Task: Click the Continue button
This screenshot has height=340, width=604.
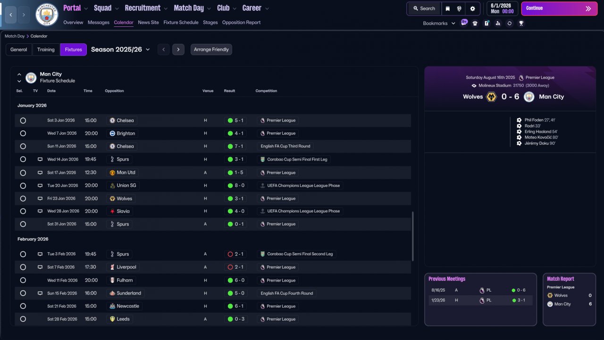Action: [x=559, y=8]
